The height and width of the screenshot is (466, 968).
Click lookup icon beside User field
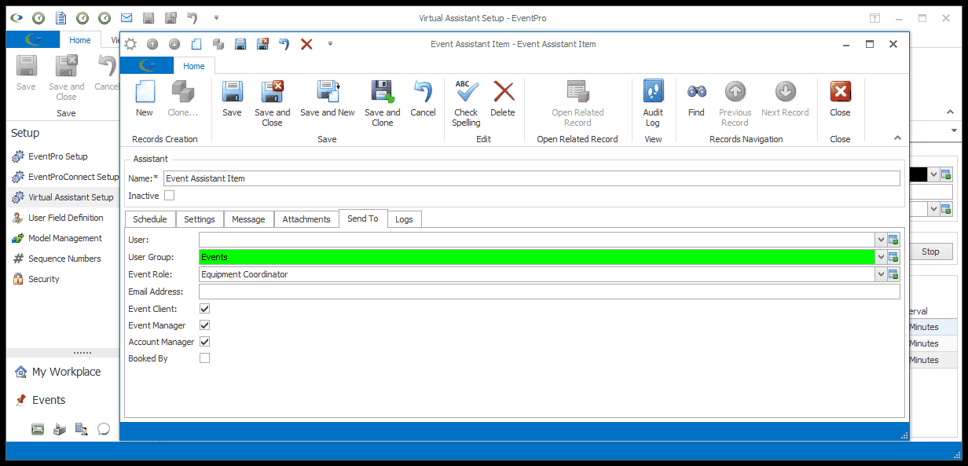point(893,240)
